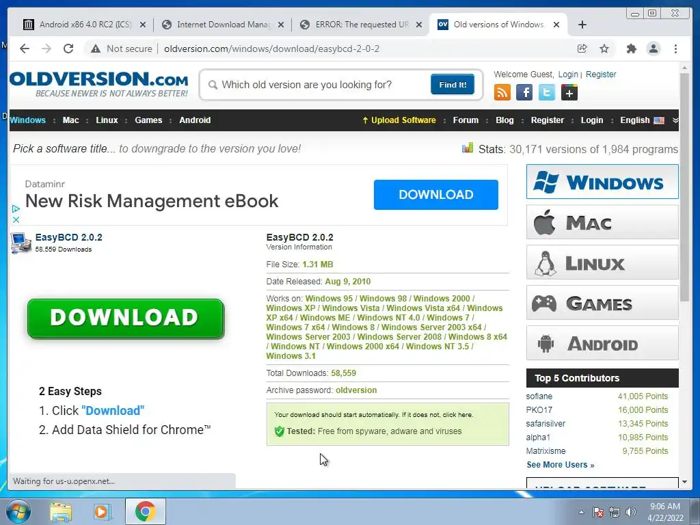Image resolution: width=700 pixels, height=525 pixels.
Task: Select the Mac platform sidebar button
Action: point(602,222)
